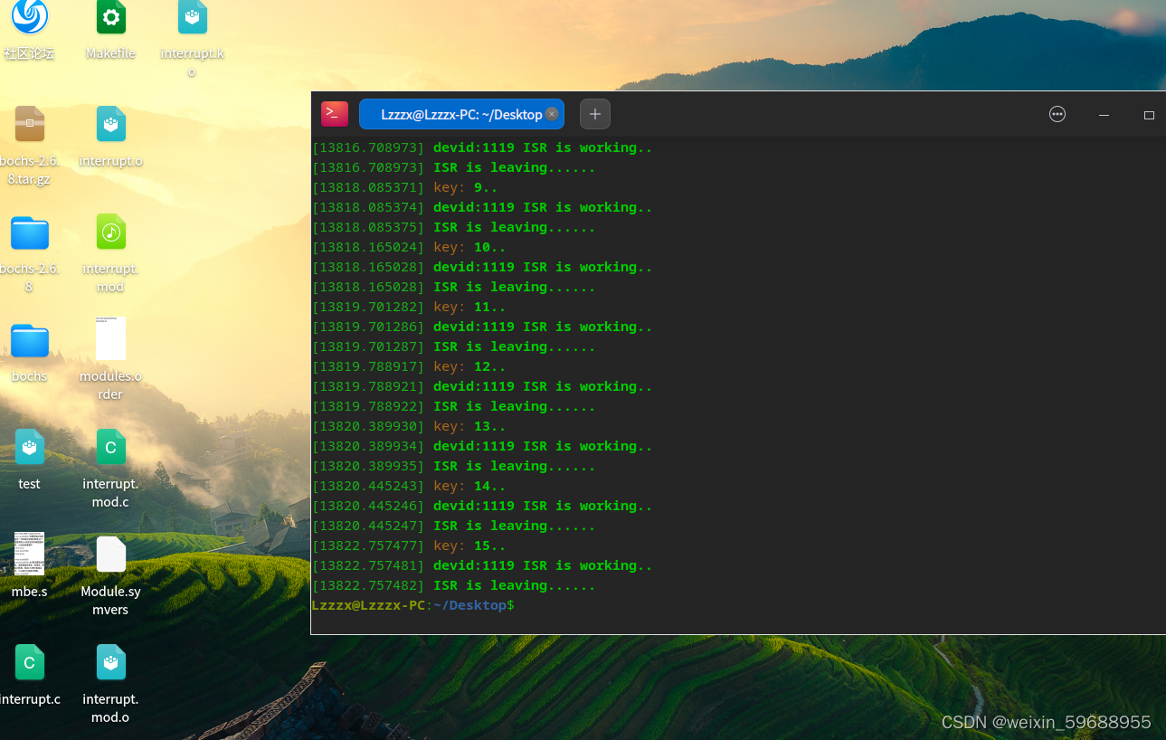Switch to the Lzzzx@Lzzzx-PC: ~/Desktop tab
Image resolution: width=1166 pixels, height=740 pixels.
461,114
